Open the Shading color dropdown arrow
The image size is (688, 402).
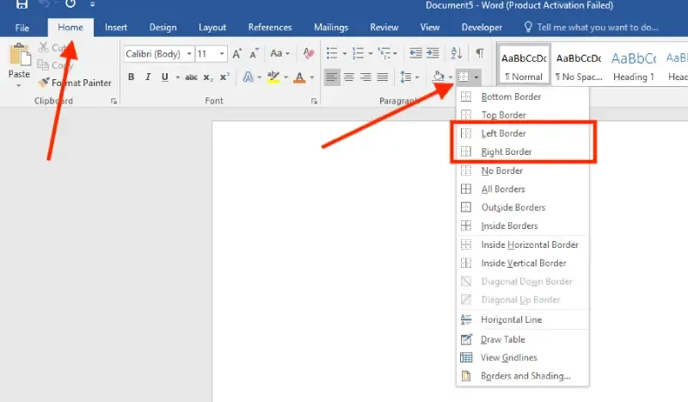click(450, 77)
